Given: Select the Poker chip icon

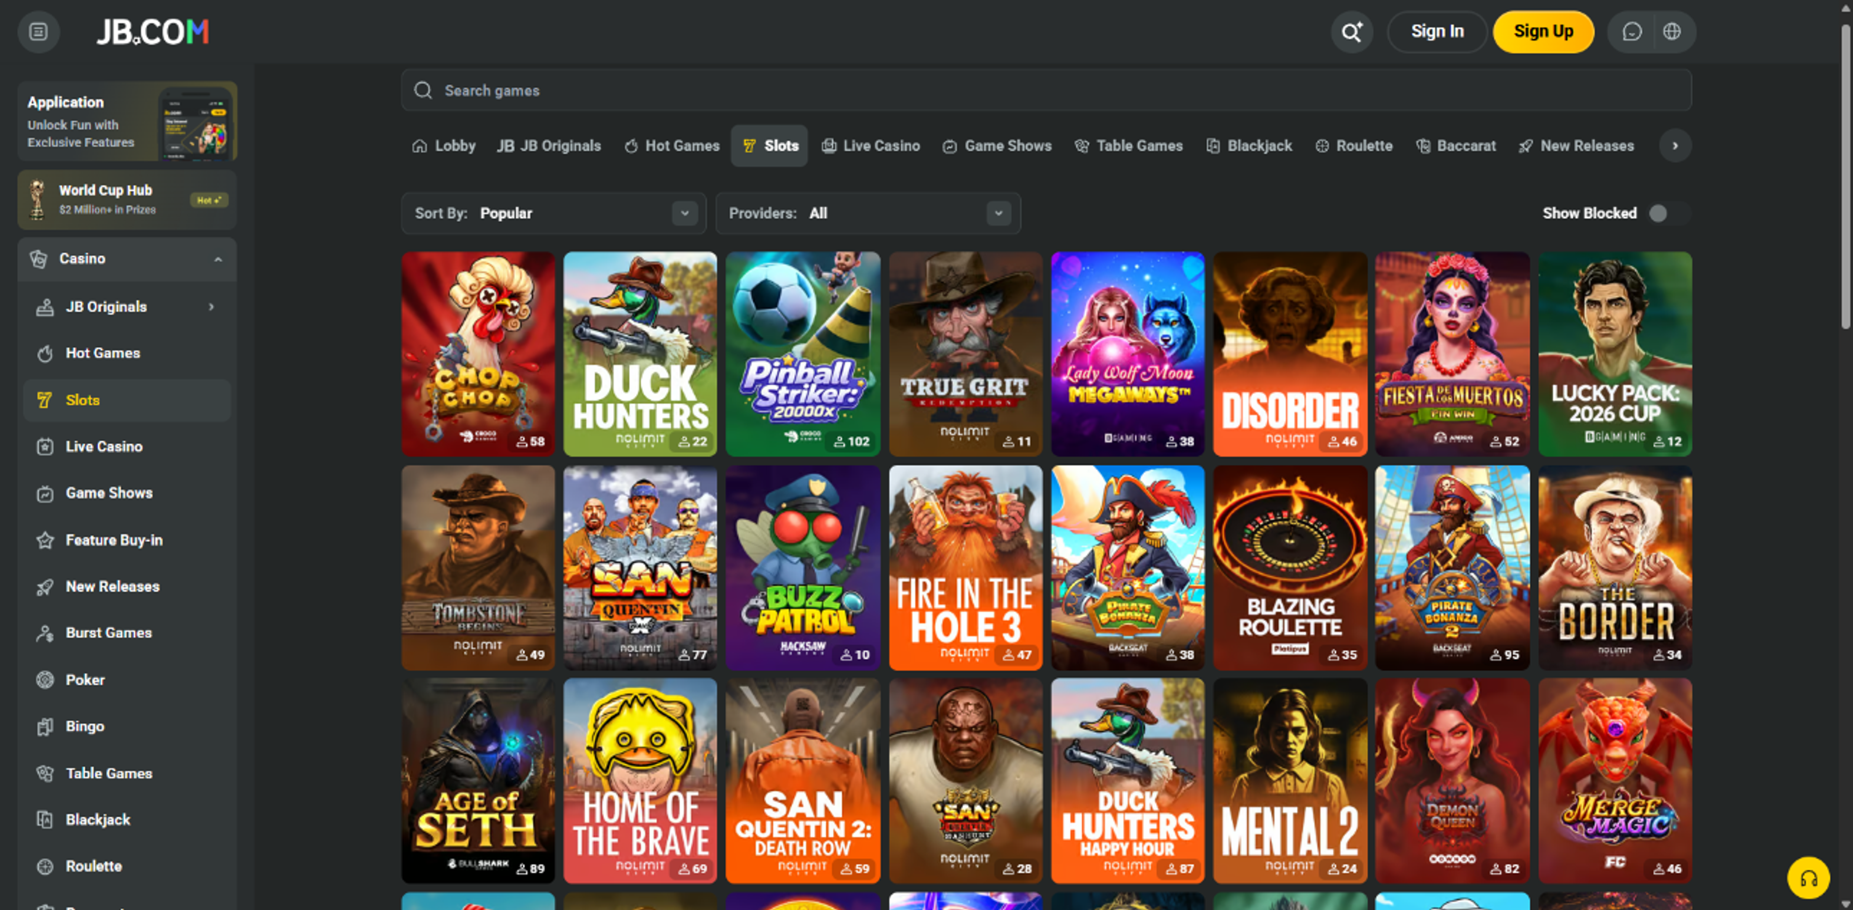Looking at the screenshot, I should tap(44, 680).
